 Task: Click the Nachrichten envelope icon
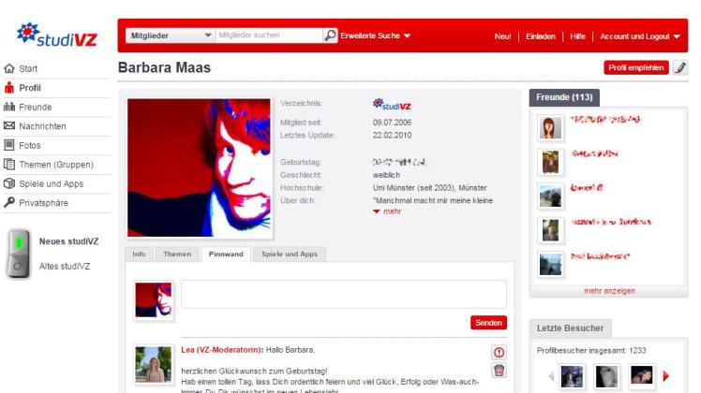click(x=9, y=126)
